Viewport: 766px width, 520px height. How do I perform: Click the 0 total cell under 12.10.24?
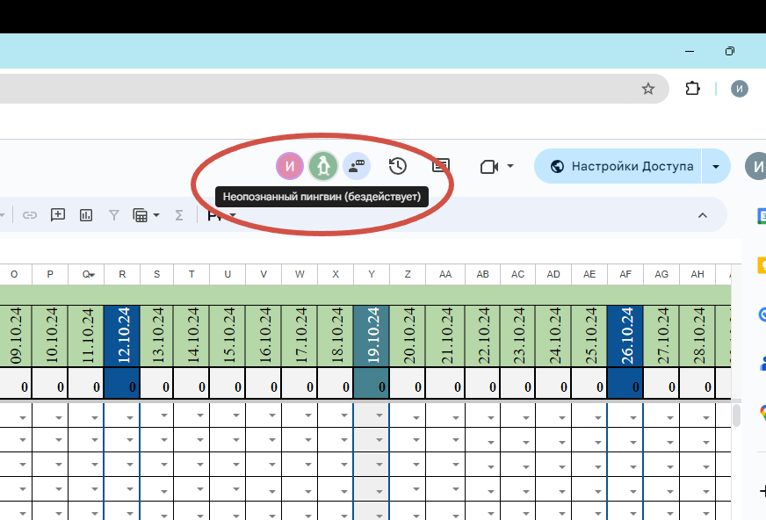click(122, 383)
